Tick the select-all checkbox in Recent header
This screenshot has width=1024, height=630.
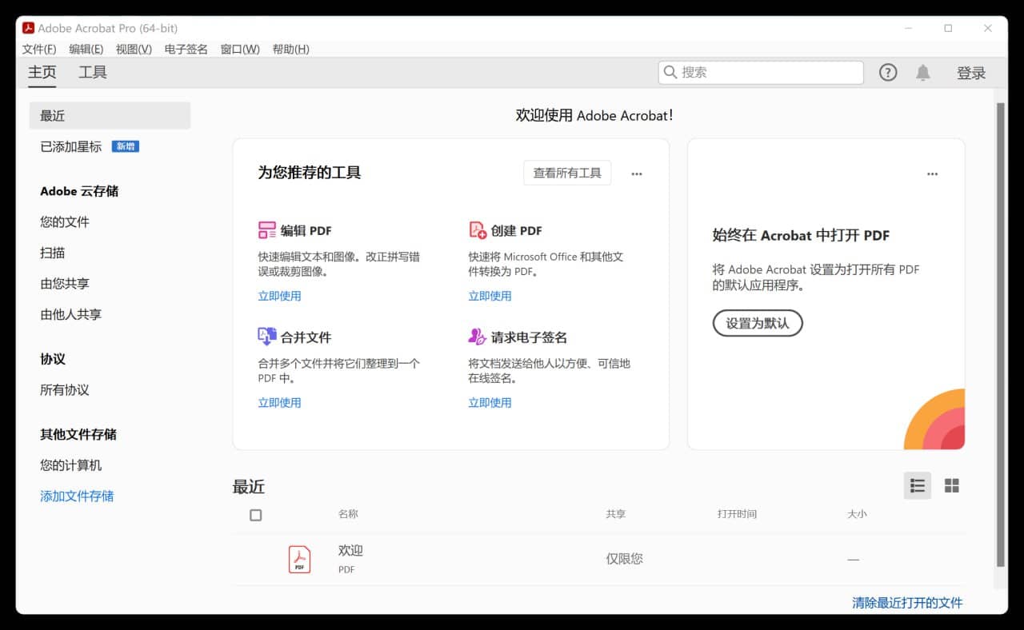point(256,515)
